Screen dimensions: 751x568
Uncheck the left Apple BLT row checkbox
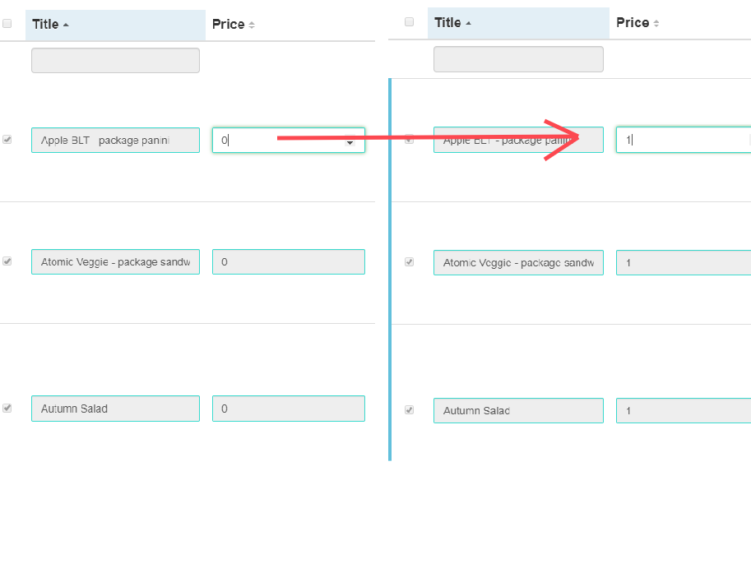7,140
